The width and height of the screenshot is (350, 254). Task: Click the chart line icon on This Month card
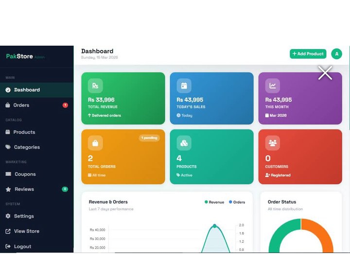pyautogui.click(x=273, y=85)
